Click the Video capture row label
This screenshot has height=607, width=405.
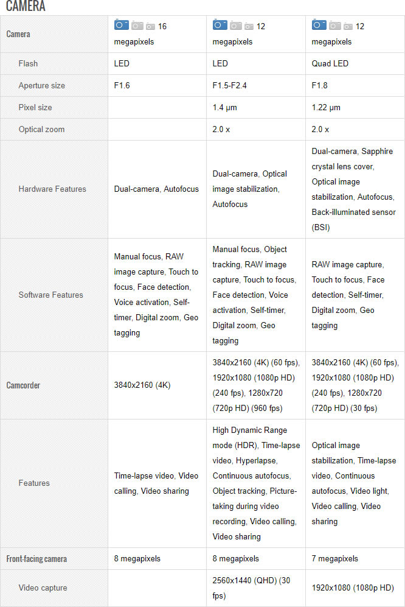coord(43,588)
